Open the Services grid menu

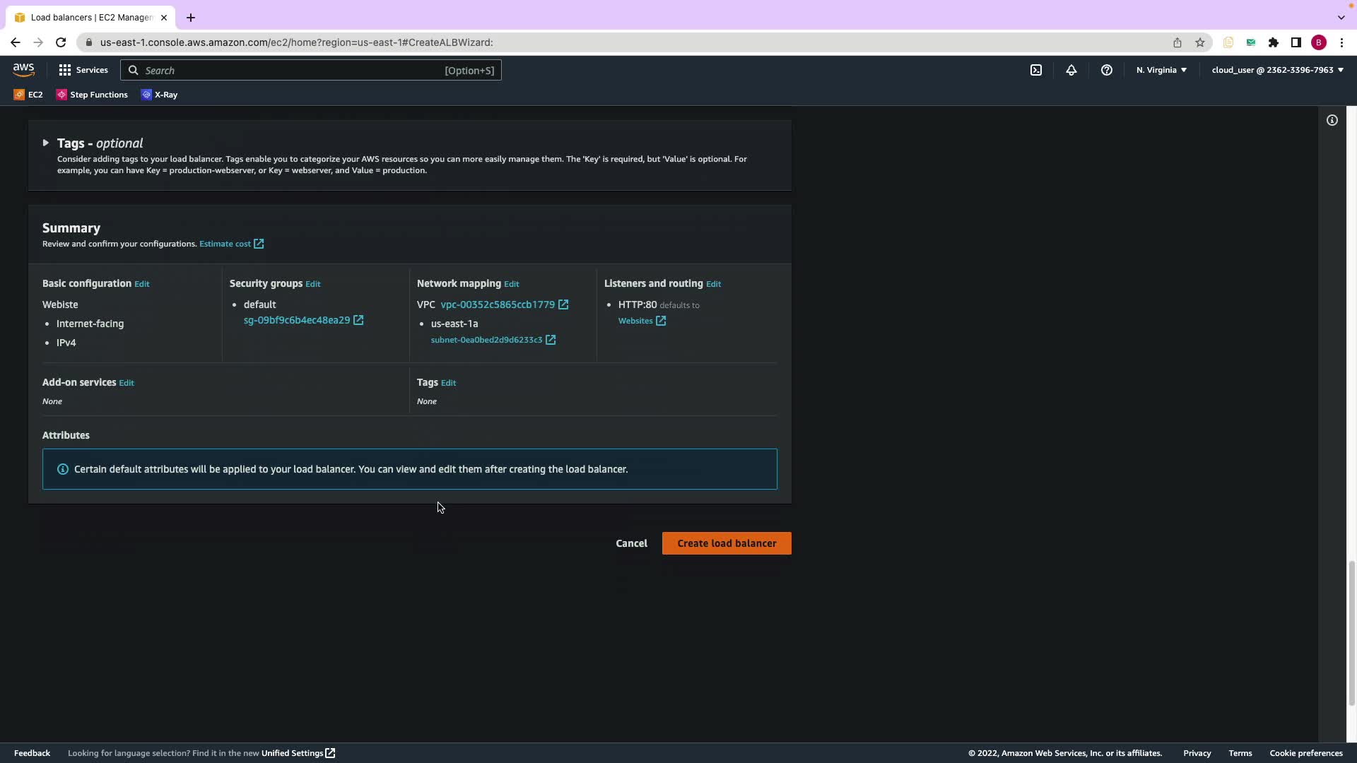pyautogui.click(x=83, y=70)
